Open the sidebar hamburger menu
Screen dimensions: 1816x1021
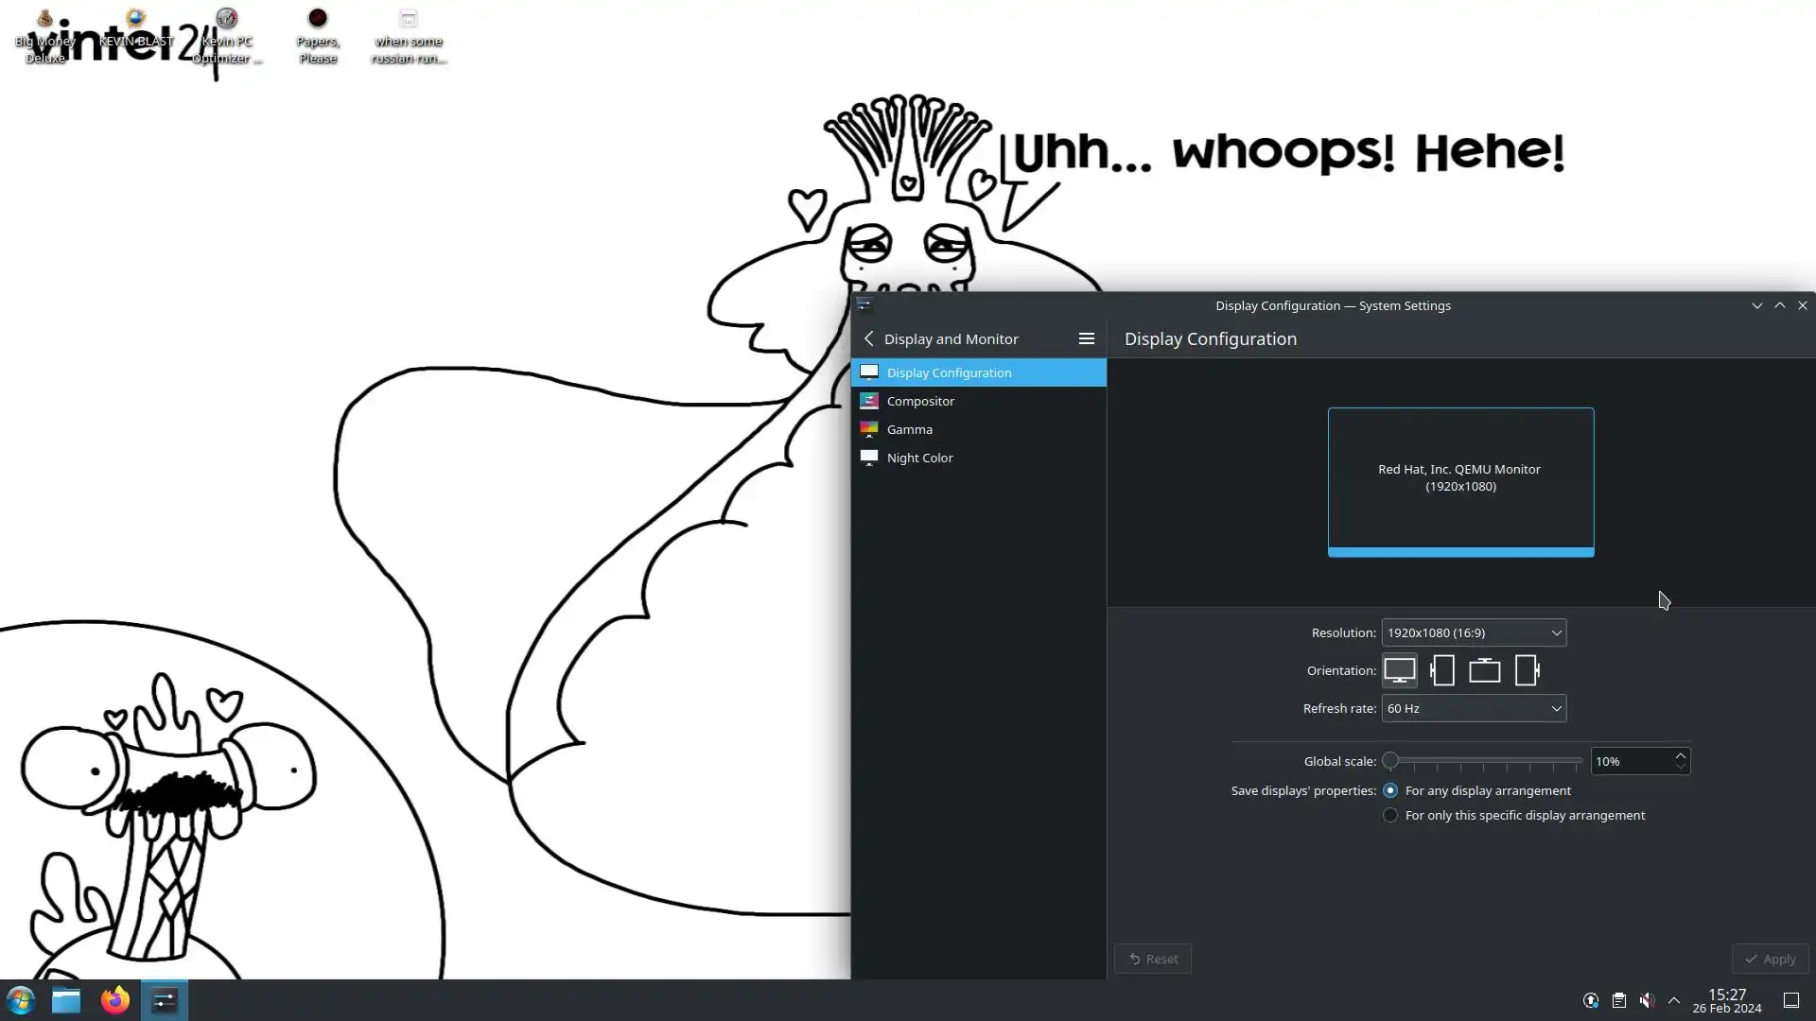click(x=1086, y=338)
